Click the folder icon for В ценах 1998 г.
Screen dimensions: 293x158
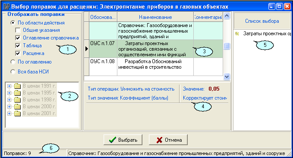point(17,100)
